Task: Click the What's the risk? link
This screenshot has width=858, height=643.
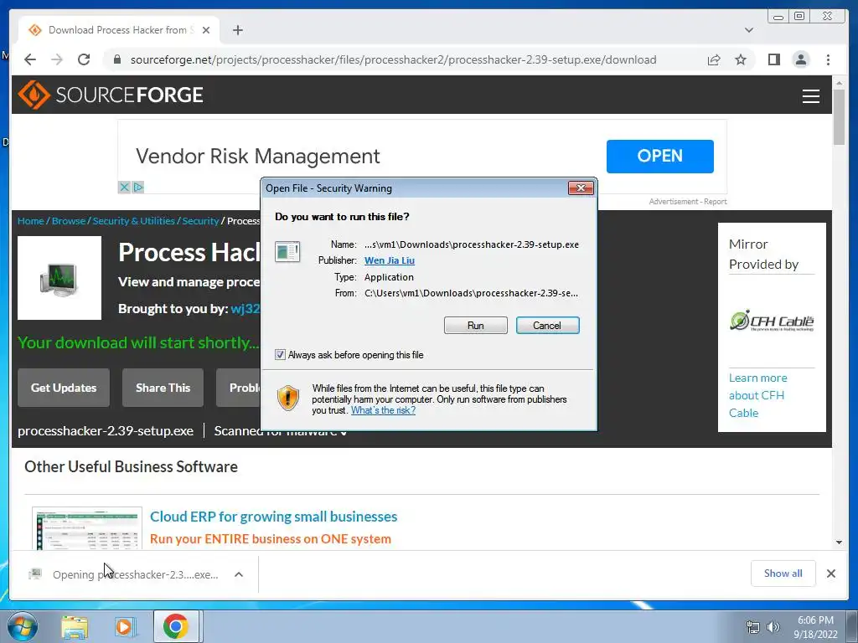Action: (383, 410)
